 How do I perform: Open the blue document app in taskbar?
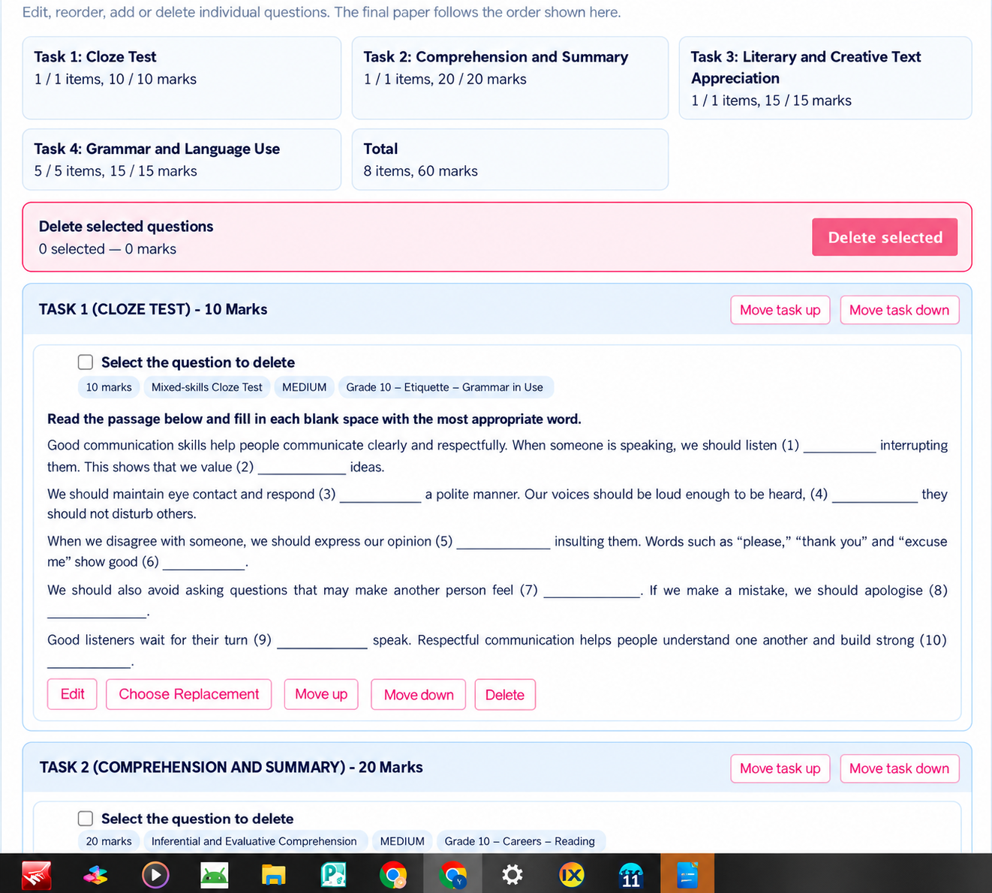pos(687,875)
